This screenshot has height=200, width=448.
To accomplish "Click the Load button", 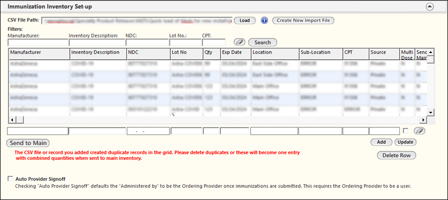I will [245, 21].
